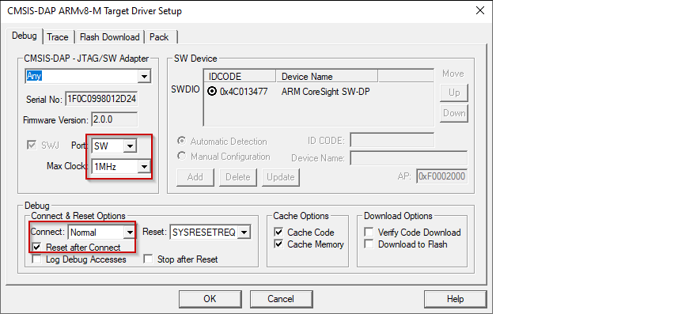Image resolution: width=678 pixels, height=314 pixels.
Task: Uncheck Cache Code option
Action: pyautogui.click(x=279, y=233)
